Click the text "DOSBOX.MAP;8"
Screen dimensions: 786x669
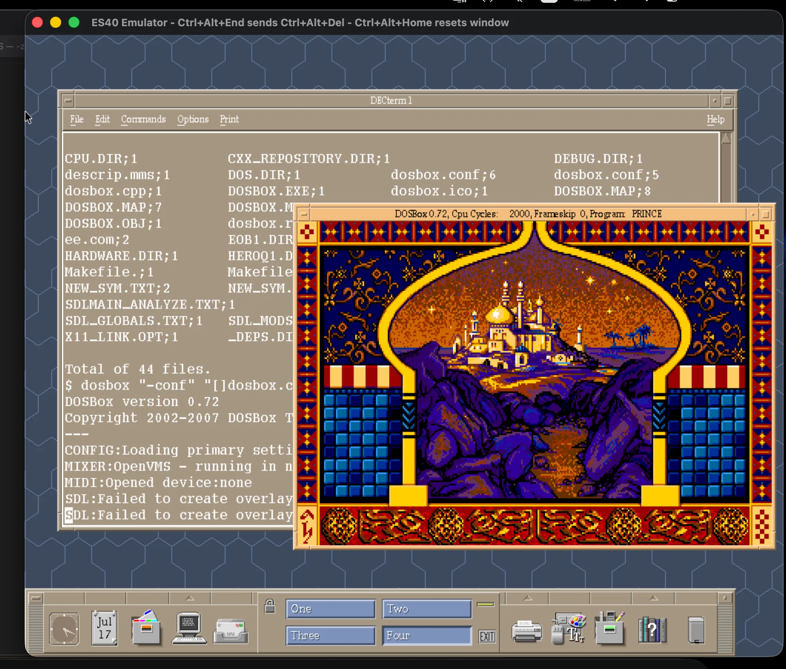602,191
